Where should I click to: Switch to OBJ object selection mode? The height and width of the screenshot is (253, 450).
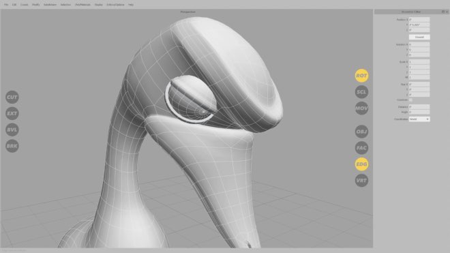[361, 132]
